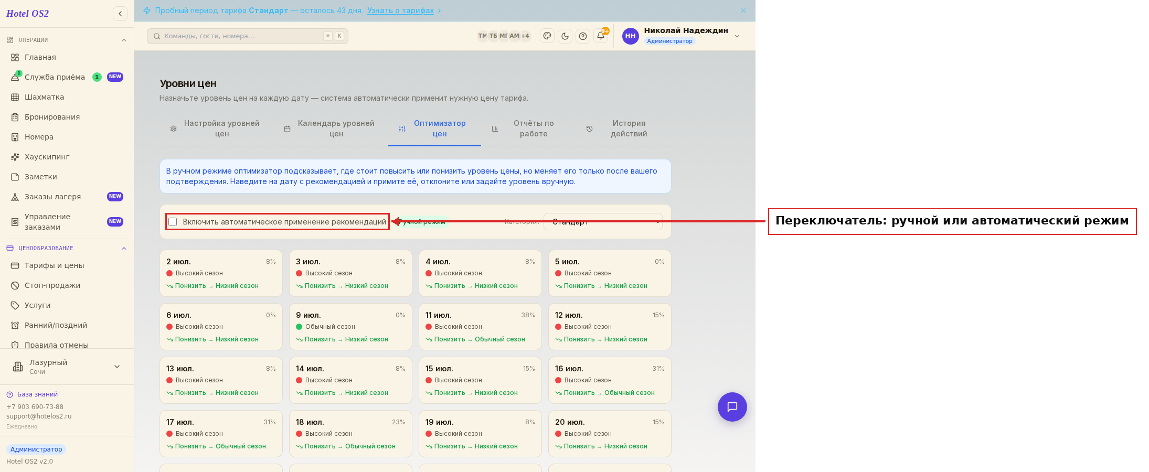
Task: Open the color theme palette icon
Action: 547,36
